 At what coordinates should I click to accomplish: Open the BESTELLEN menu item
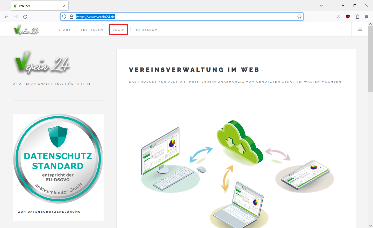(x=92, y=30)
